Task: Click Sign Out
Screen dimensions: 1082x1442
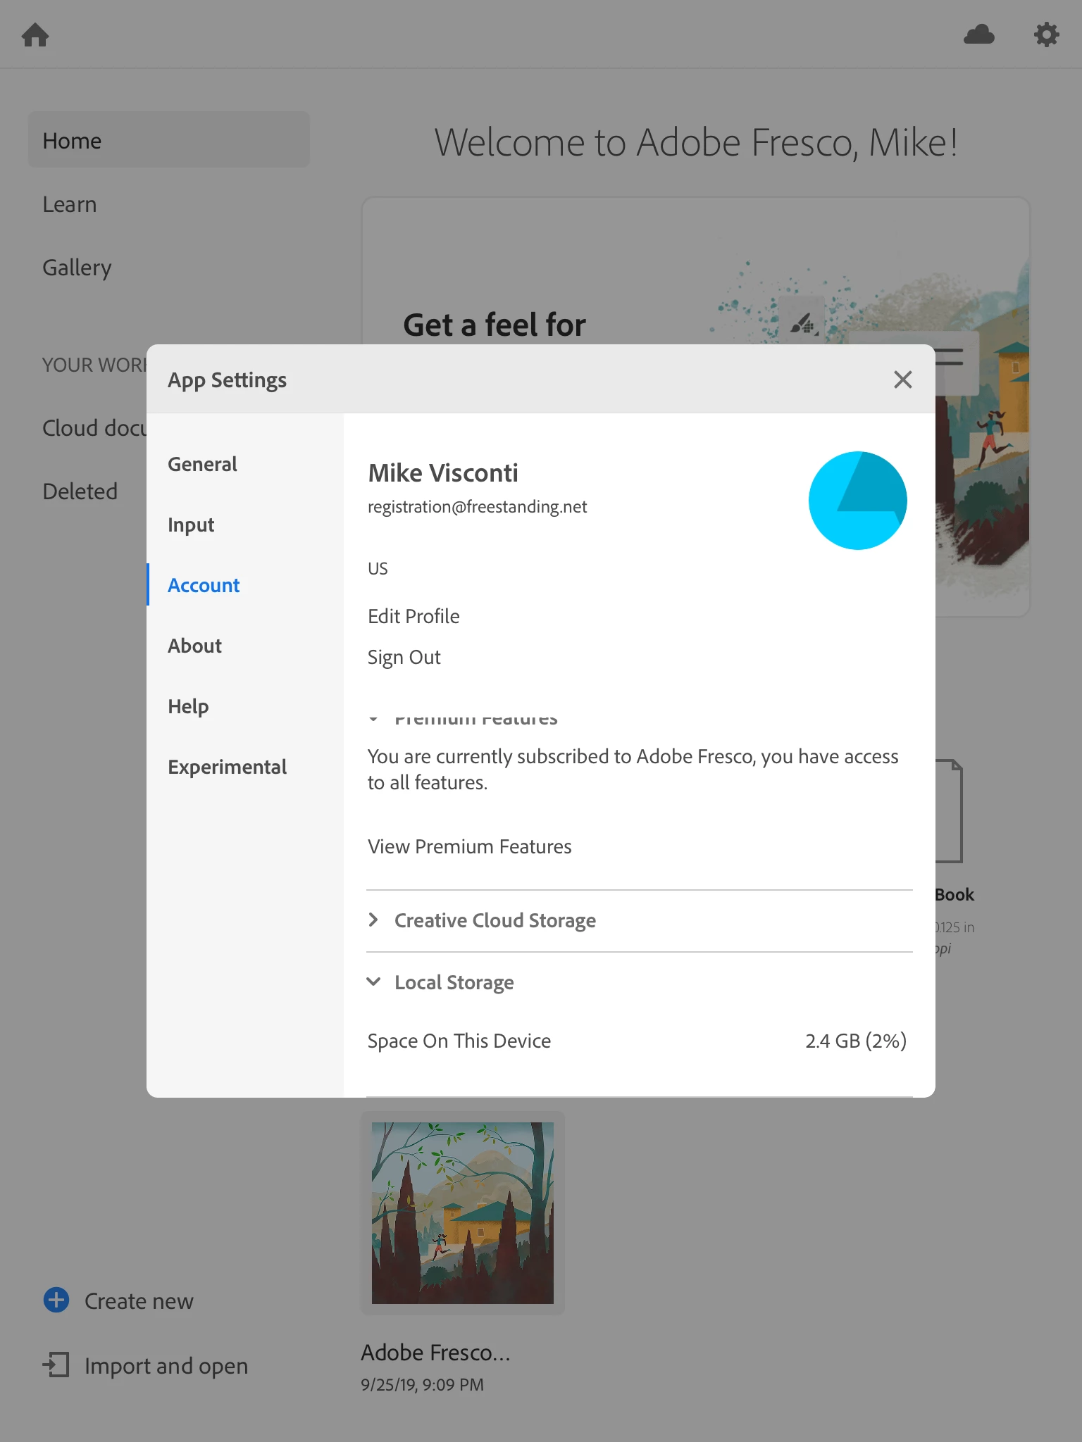Action: [404, 657]
